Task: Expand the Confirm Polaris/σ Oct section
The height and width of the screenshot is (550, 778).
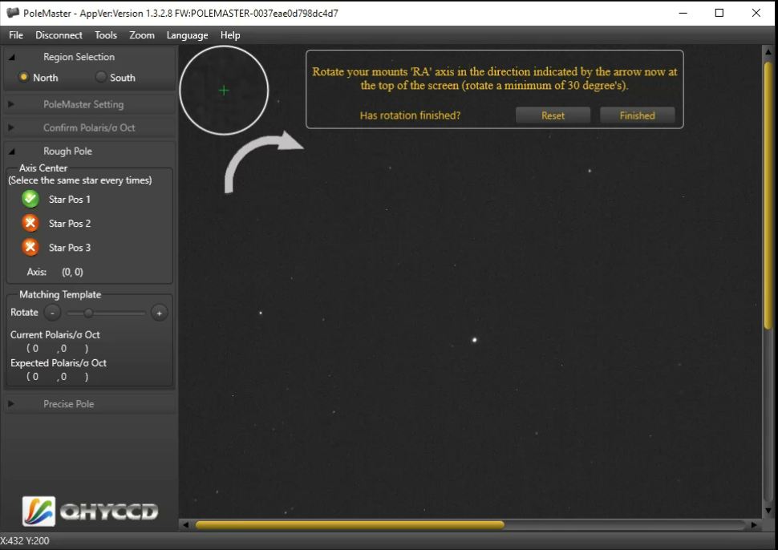Action: click(88, 127)
